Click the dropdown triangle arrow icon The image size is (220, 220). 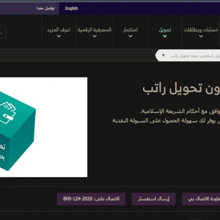point(163,56)
